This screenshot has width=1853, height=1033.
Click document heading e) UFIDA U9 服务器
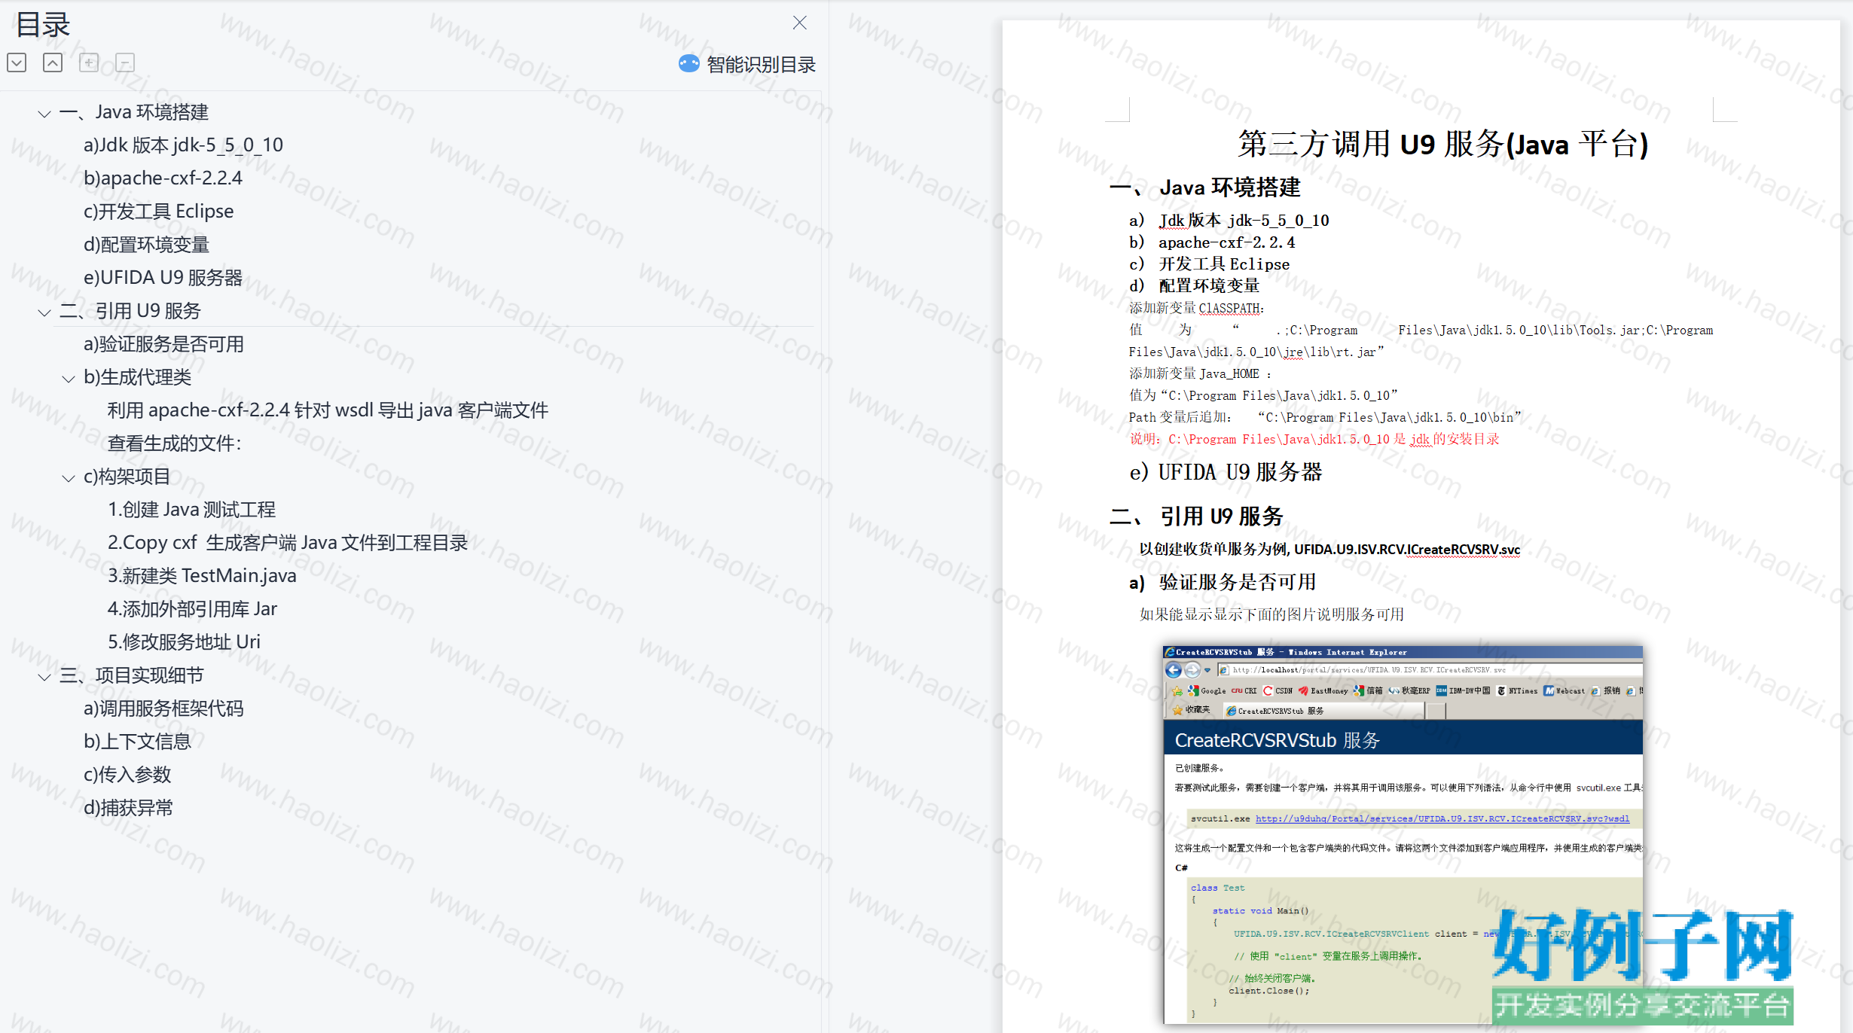pos(1226,473)
